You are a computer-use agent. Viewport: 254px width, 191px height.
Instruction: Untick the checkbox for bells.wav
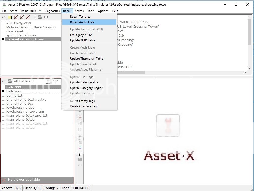[3, 91]
